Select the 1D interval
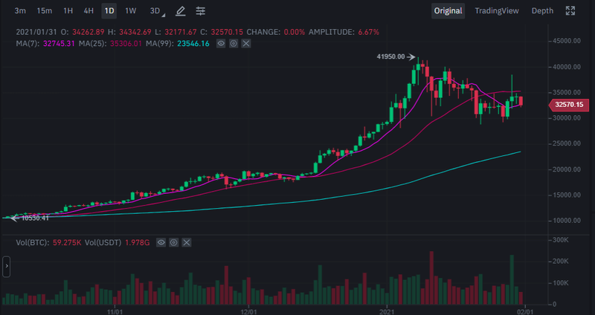 click(109, 11)
